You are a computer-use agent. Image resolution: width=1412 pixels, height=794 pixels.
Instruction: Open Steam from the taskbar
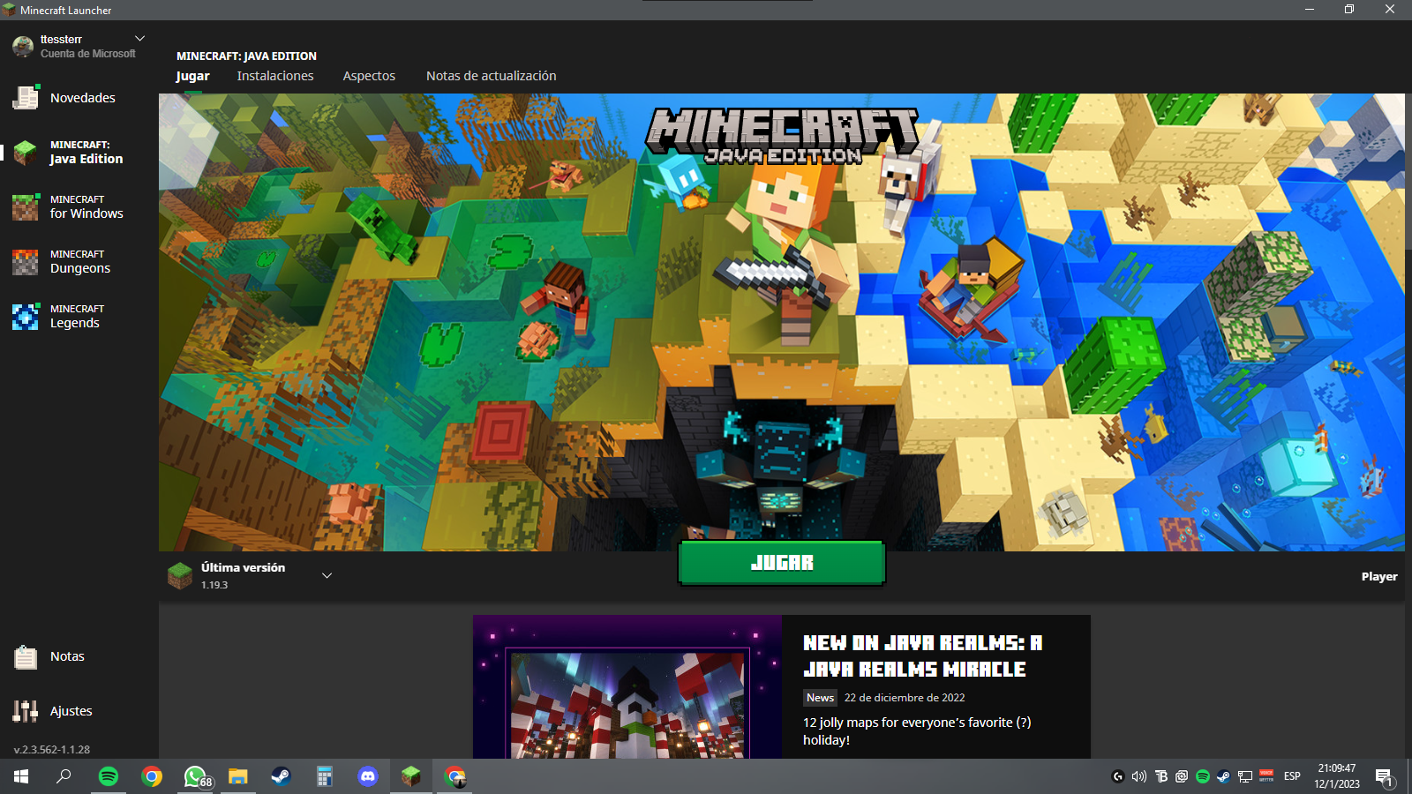click(x=281, y=776)
